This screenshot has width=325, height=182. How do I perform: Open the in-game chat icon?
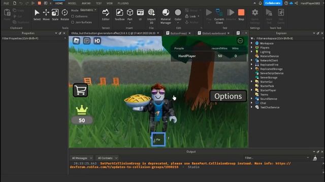(87, 40)
